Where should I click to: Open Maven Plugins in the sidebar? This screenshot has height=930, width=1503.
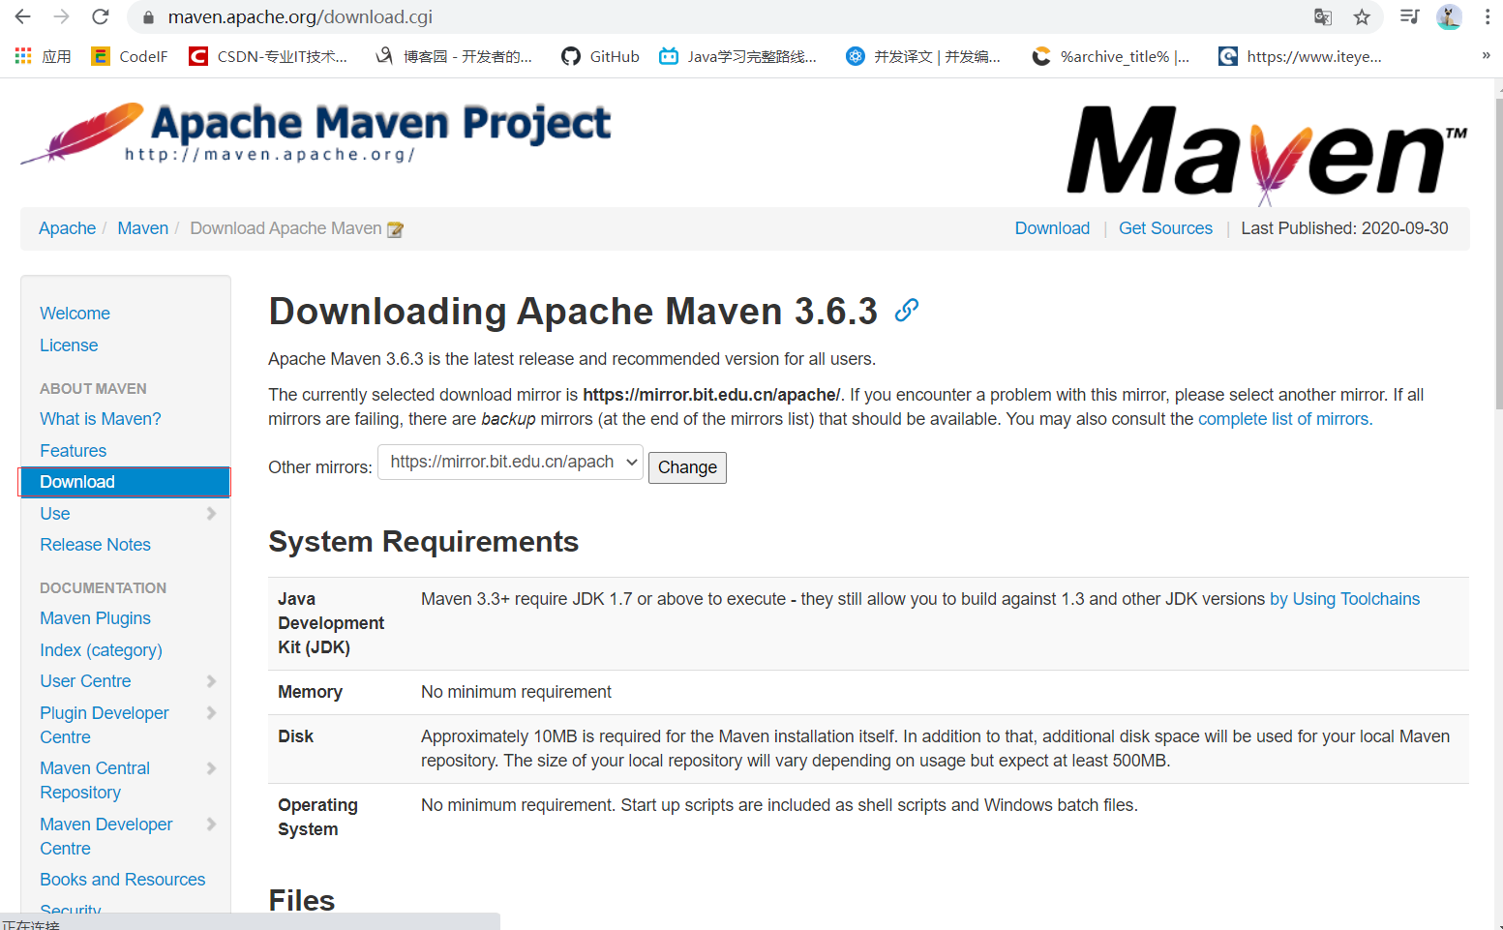[x=95, y=618]
